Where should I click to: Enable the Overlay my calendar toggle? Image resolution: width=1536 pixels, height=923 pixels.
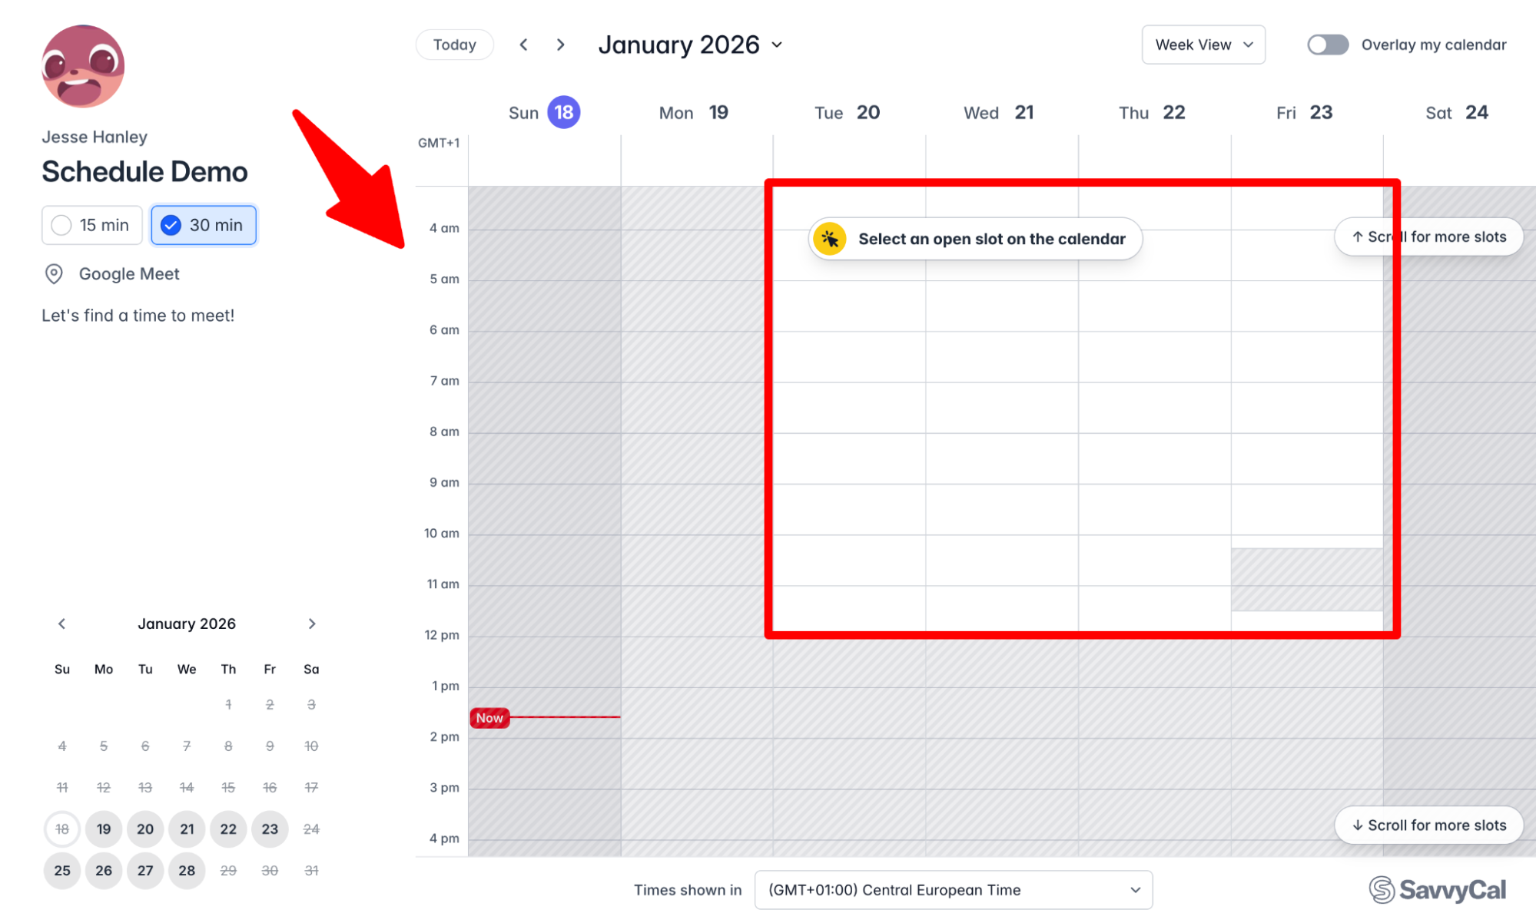pos(1328,45)
